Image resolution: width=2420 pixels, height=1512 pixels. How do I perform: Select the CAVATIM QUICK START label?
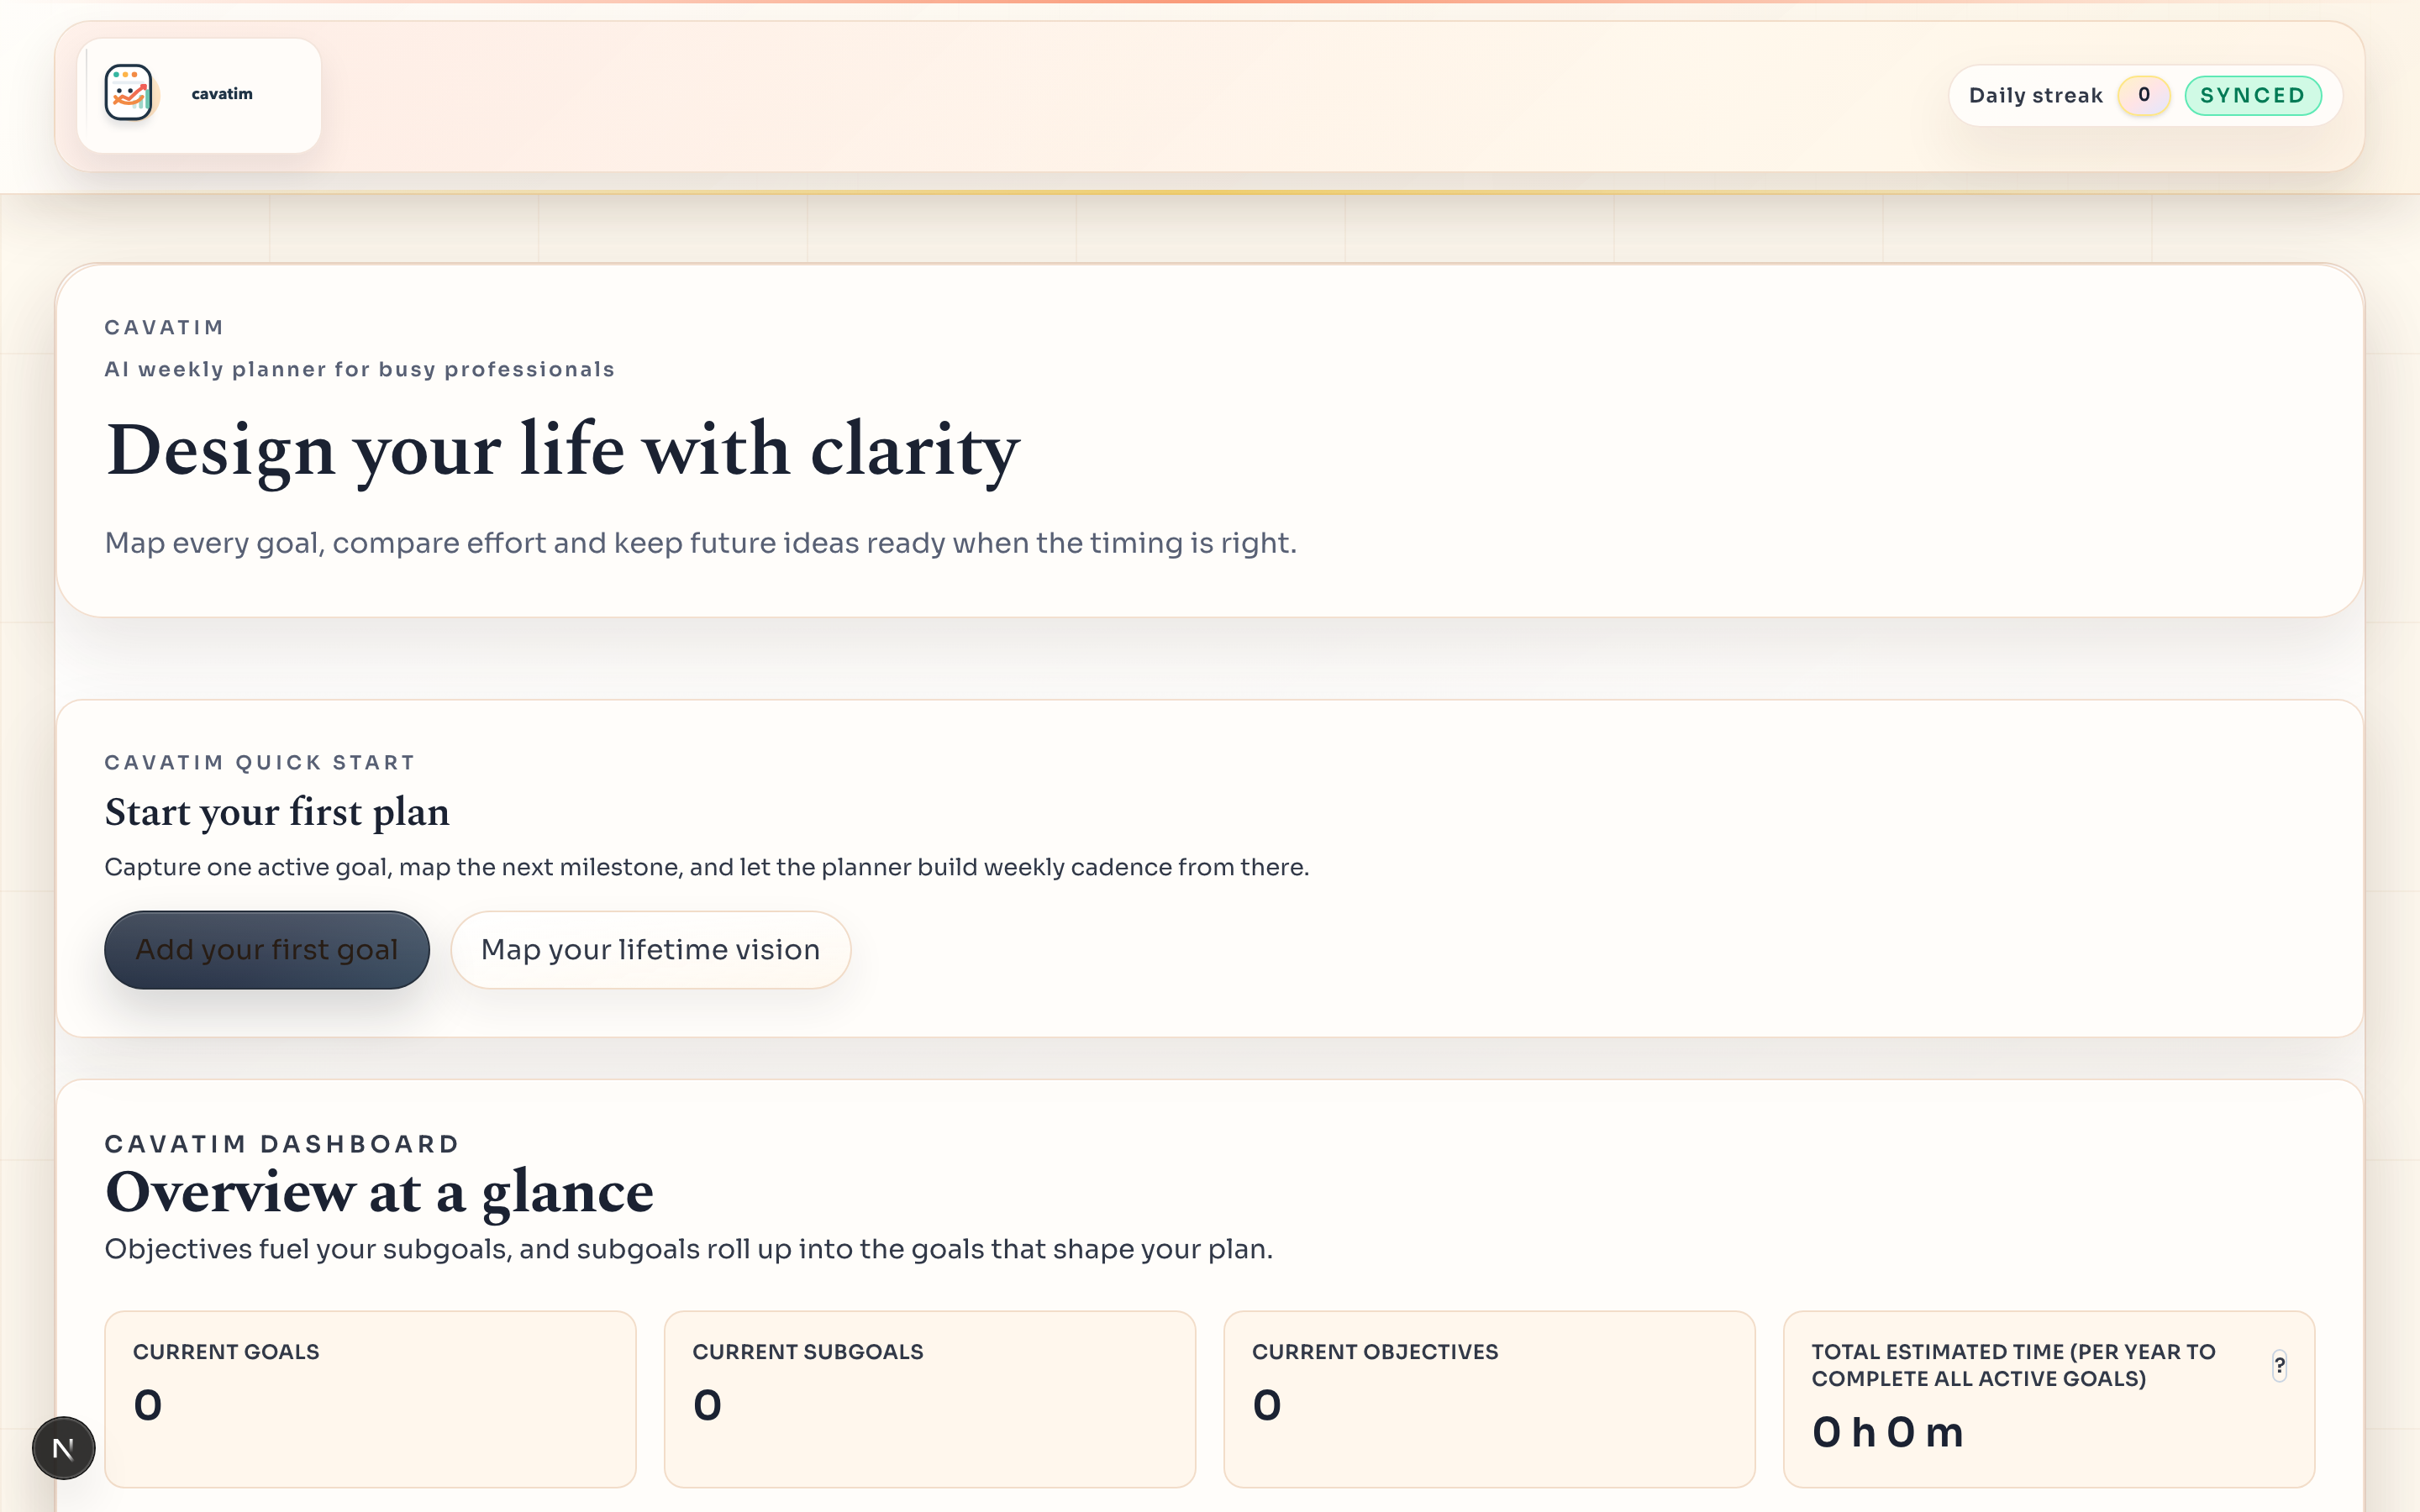[260, 762]
